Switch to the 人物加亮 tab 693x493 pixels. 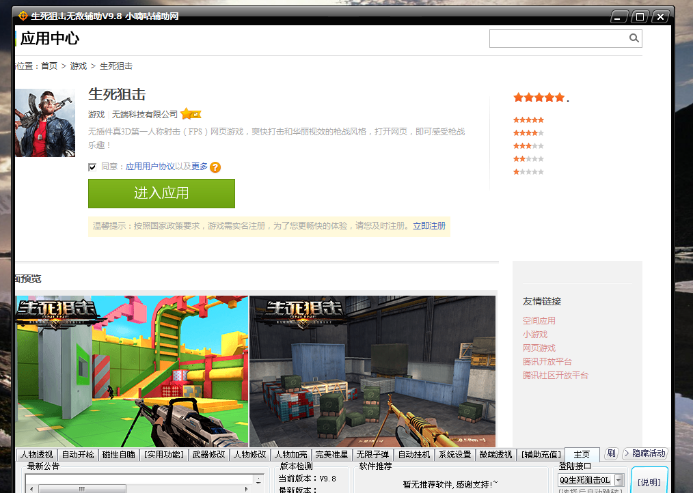(x=291, y=455)
